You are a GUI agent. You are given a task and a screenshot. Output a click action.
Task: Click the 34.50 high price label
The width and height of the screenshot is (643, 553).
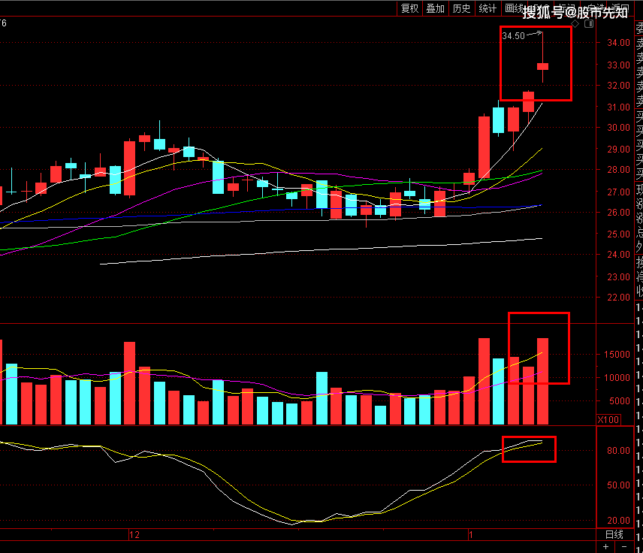[513, 35]
